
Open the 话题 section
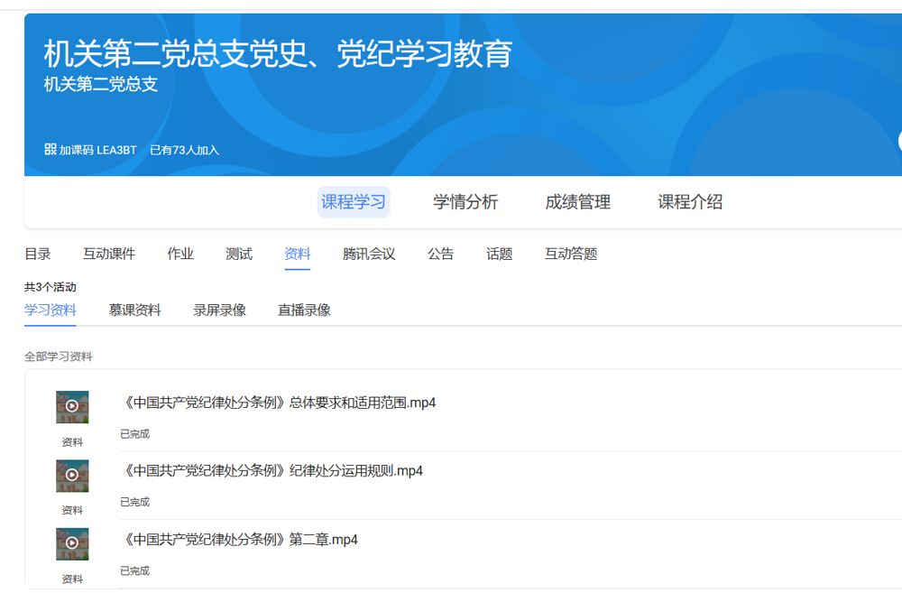click(x=500, y=255)
